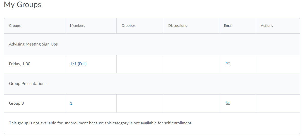
Task: Click the empty Dropbox cell for Group 3
Action: (x=140, y=103)
